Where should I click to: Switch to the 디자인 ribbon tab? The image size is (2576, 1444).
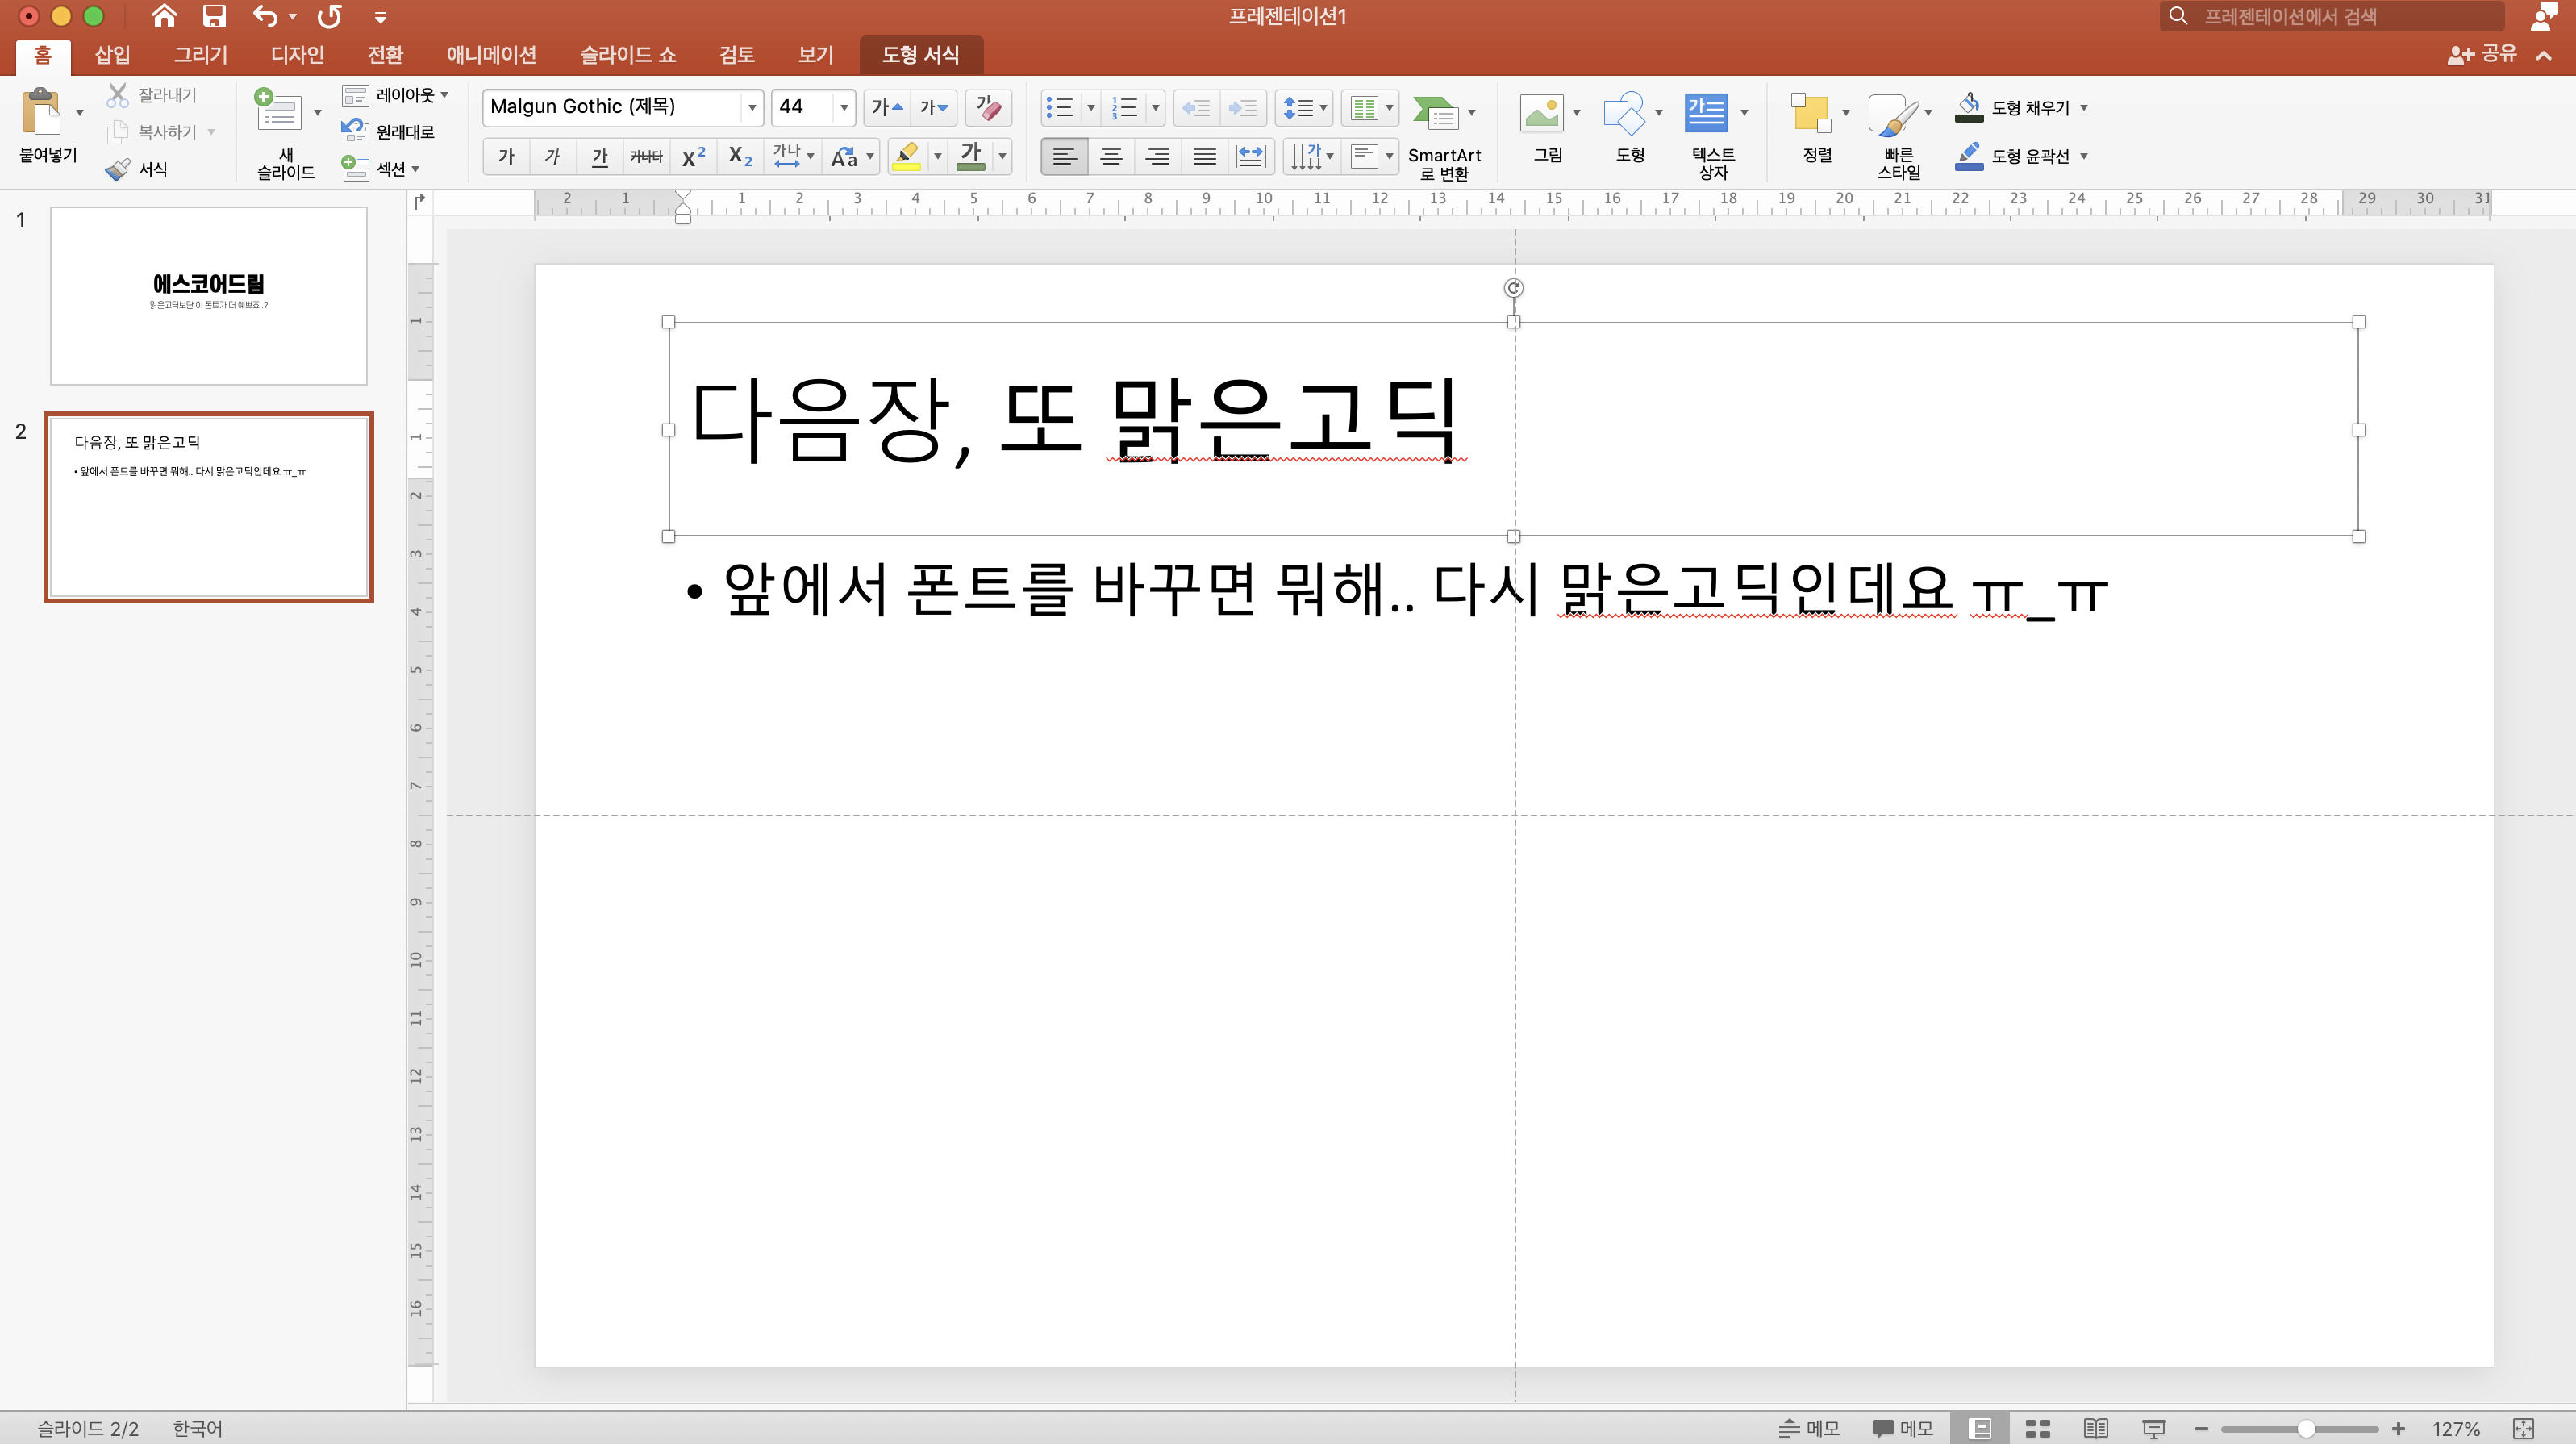coord(297,54)
